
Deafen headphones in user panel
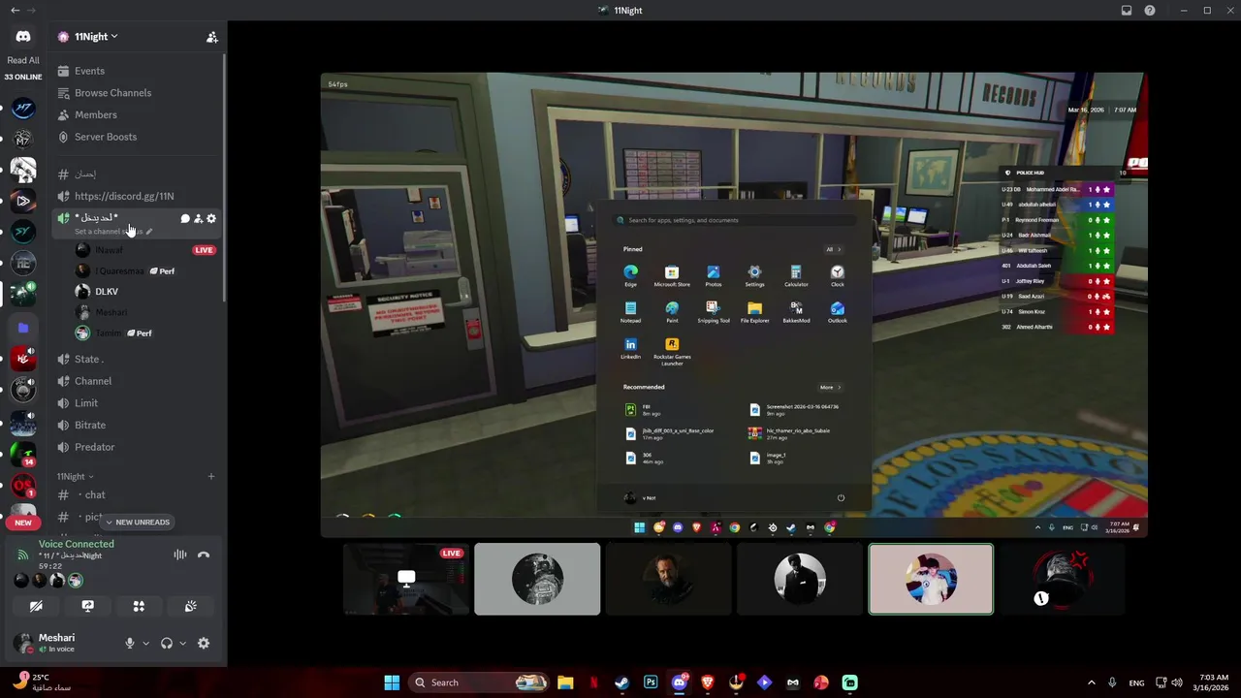point(167,643)
